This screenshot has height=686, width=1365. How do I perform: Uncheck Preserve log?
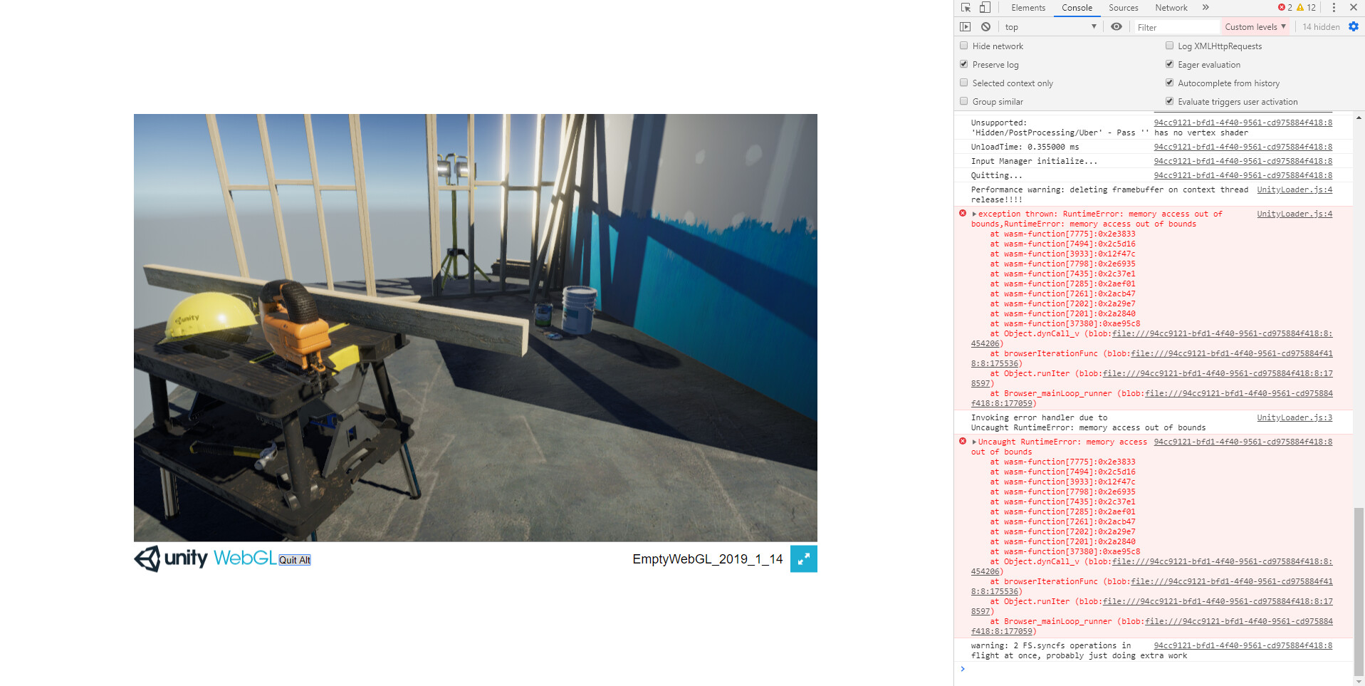pyautogui.click(x=963, y=64)
